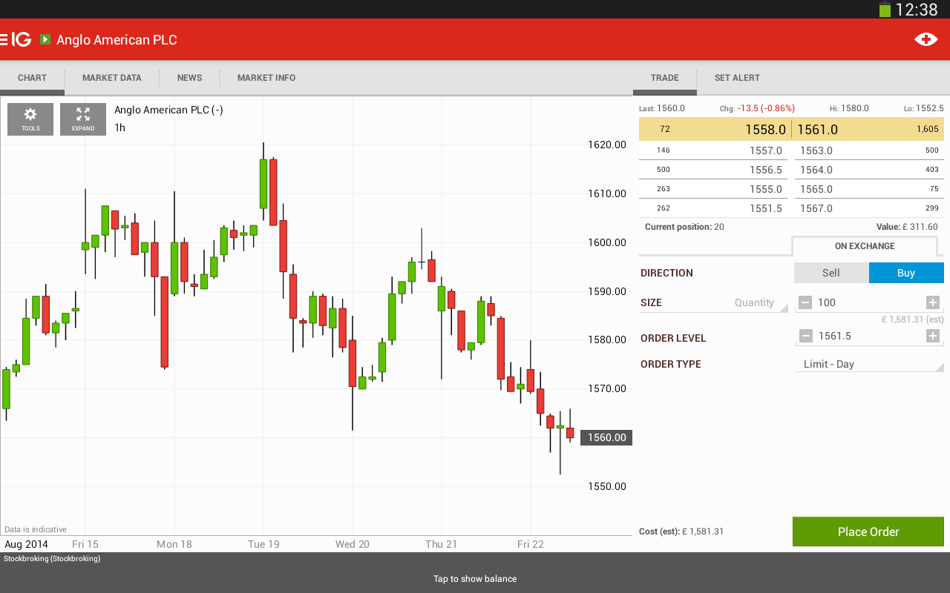Open the Limit - Day order type dropdown
Viewport: 950px width, 593px height.
pos(869,364)
